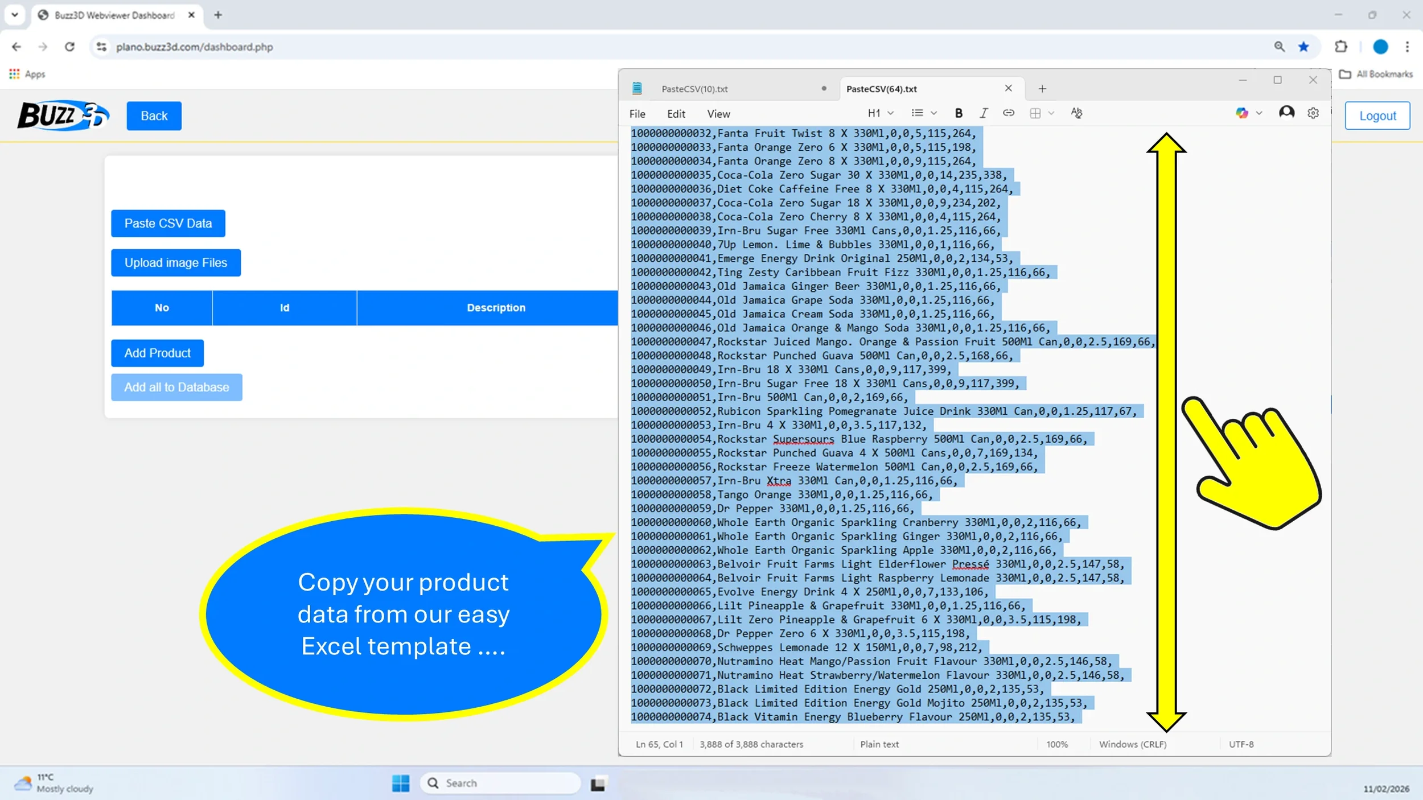Toggle italic formatting in Notepad
Image resolution: width=1423 pixels, height=800 pixels.
point(983,113)
